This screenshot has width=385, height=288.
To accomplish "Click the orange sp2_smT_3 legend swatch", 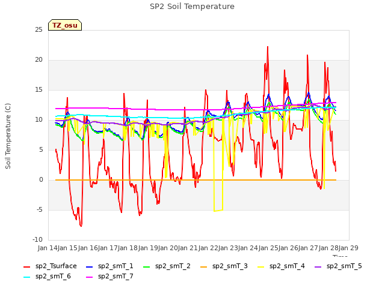I will point(203,266).
